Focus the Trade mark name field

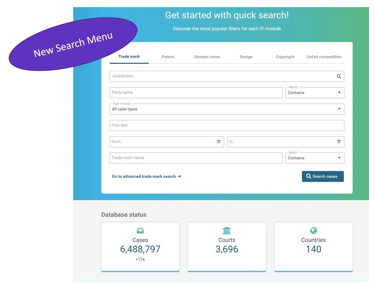coord(196,158)
